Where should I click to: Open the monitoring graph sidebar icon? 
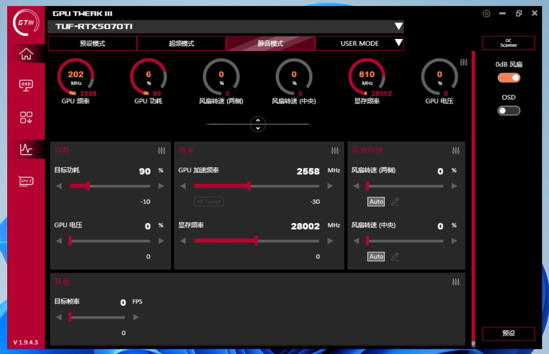tap(26, 149)
